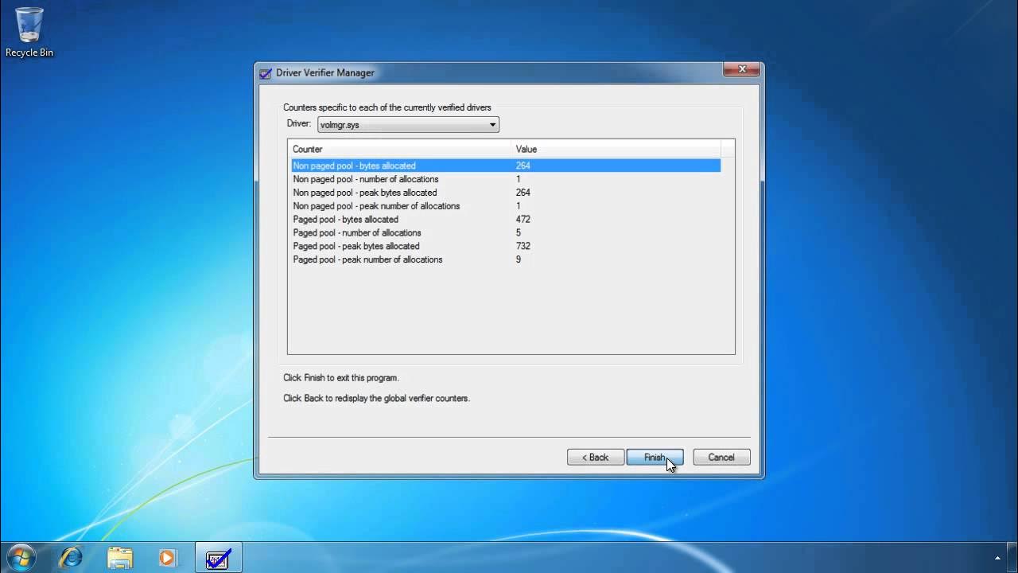The width and height of the screenshot is (1018, 573).
Task: Sort by the Counter column header
Action: pos(399,149)
